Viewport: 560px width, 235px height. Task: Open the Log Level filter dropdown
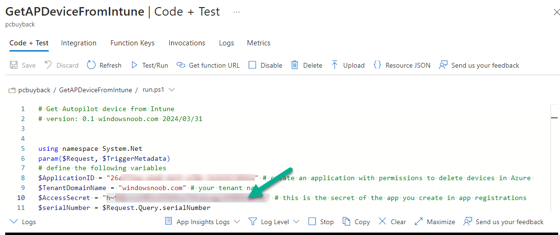[x=296, y=222]
